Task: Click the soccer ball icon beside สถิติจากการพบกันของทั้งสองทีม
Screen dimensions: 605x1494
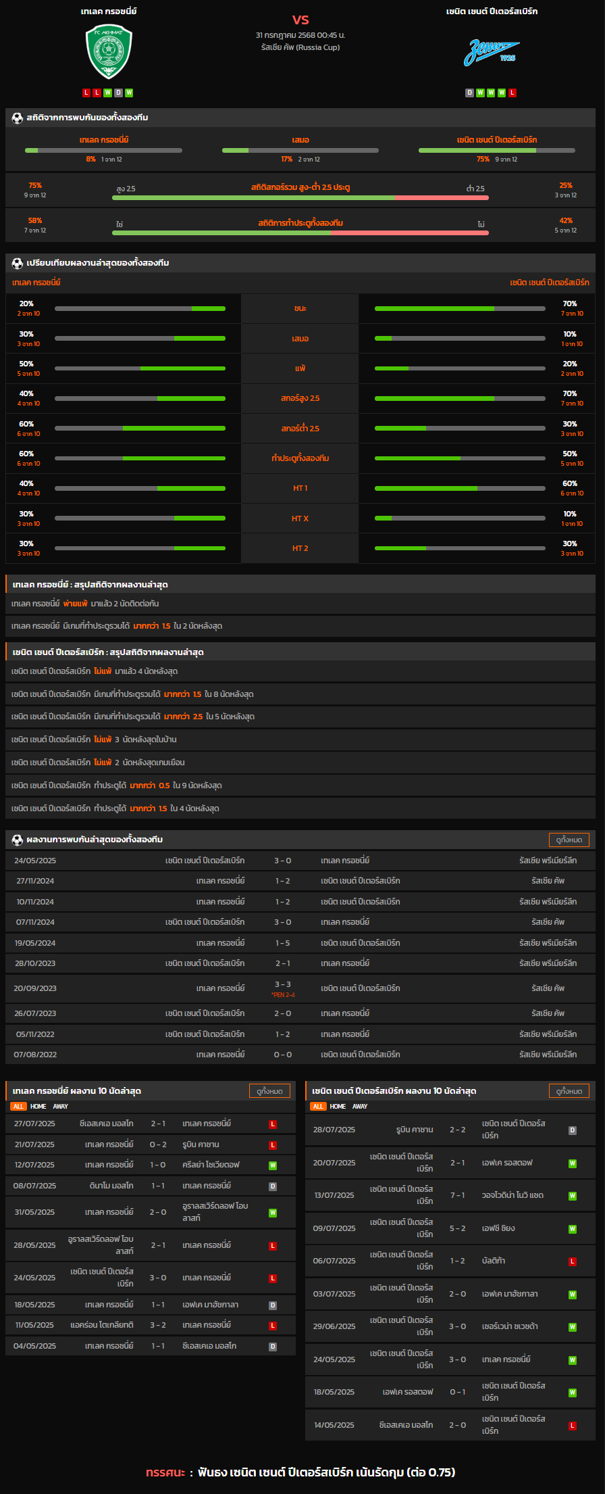Action: (18, 118)
